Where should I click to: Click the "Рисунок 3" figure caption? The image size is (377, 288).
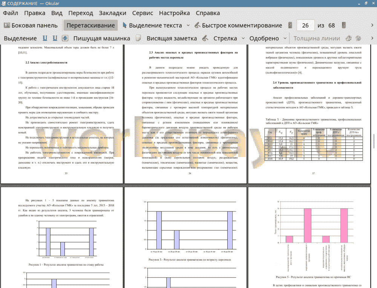(190, 260)
